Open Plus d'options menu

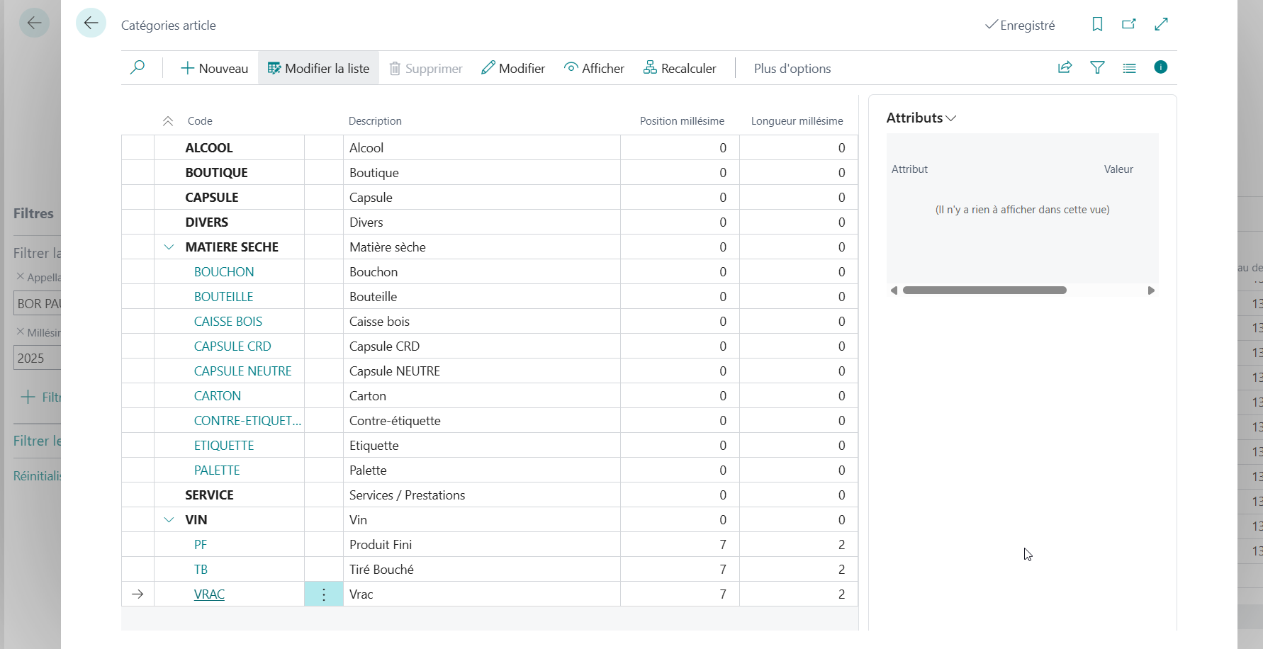tap(792, 68)
